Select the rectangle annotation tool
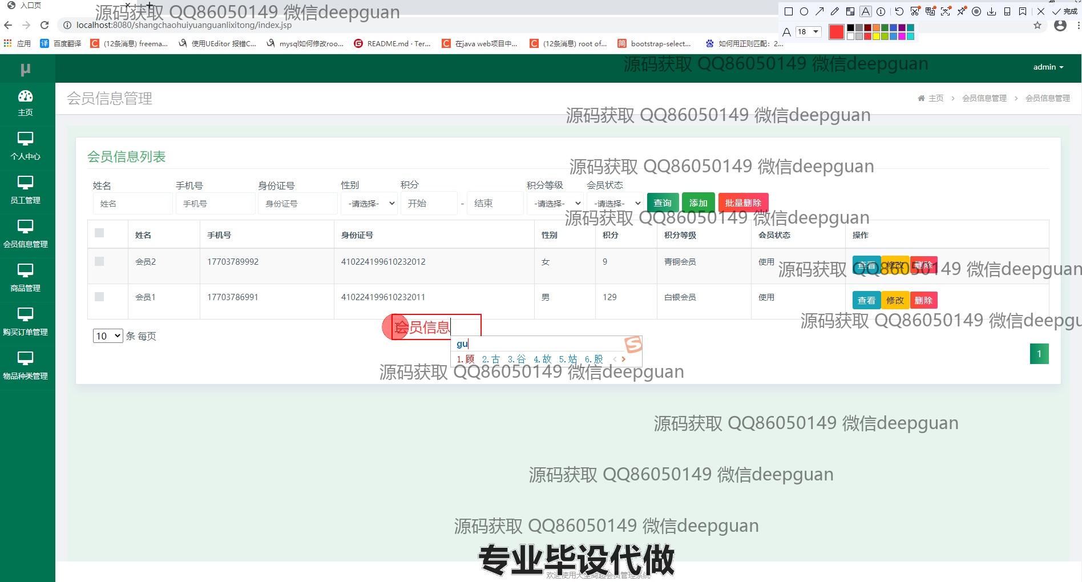The image size is (1082, 582). (x=789, y=11)
